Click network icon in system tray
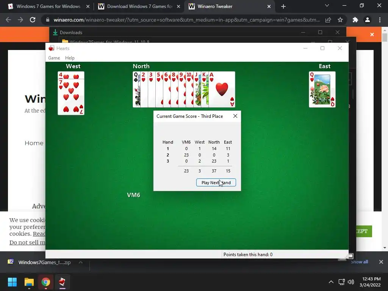This screenshot has height=291, width=388. (x=341, y=282)
